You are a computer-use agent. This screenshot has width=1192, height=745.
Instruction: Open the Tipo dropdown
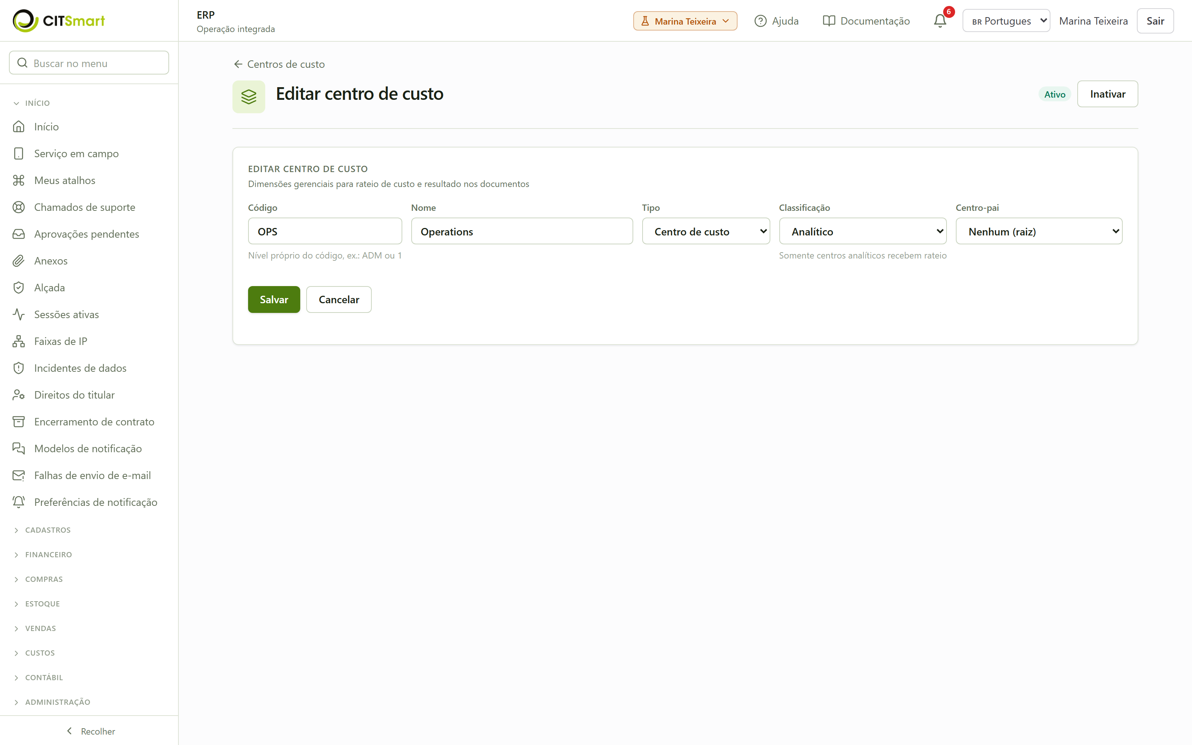click(x=706, y=231)
